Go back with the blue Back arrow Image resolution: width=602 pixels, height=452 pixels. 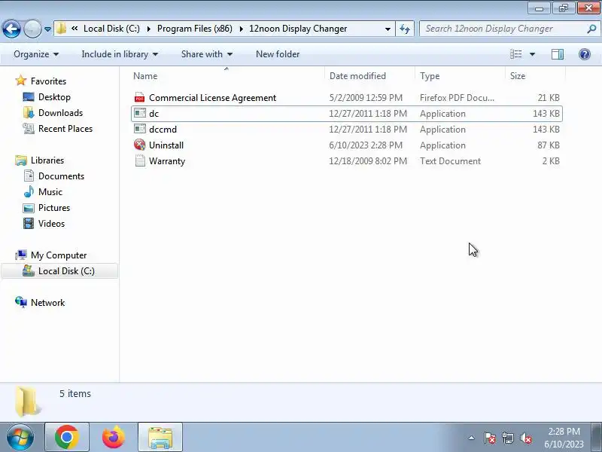[11, 29]
